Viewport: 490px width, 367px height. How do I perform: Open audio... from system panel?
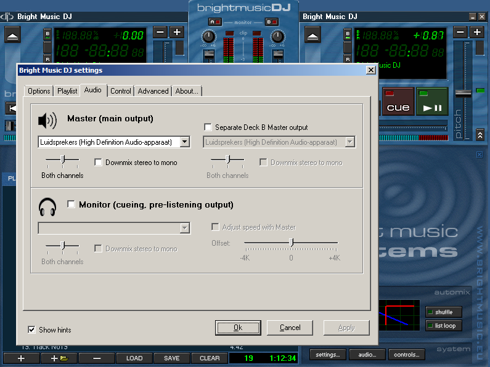pos(367,355)
